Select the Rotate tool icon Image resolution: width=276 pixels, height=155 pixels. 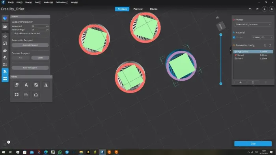point(5,51)
